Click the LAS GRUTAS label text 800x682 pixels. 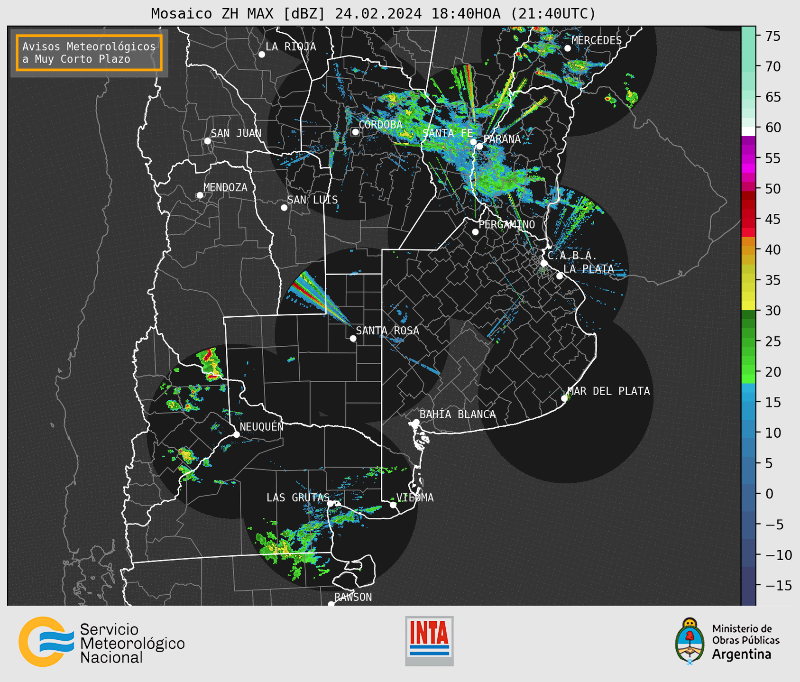pos(298,498)
